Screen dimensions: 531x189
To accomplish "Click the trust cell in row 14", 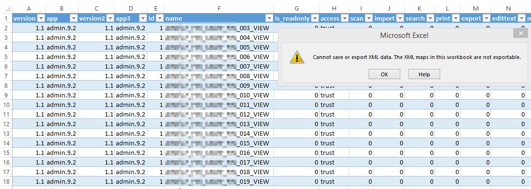I will pyautogui.click(x=334, y=143).
